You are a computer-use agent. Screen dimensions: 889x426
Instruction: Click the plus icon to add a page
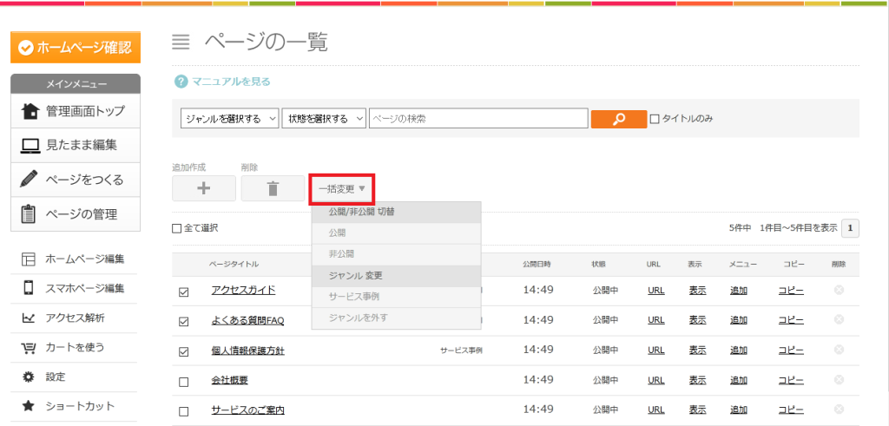pyautogui.click(x=204, y=188)
